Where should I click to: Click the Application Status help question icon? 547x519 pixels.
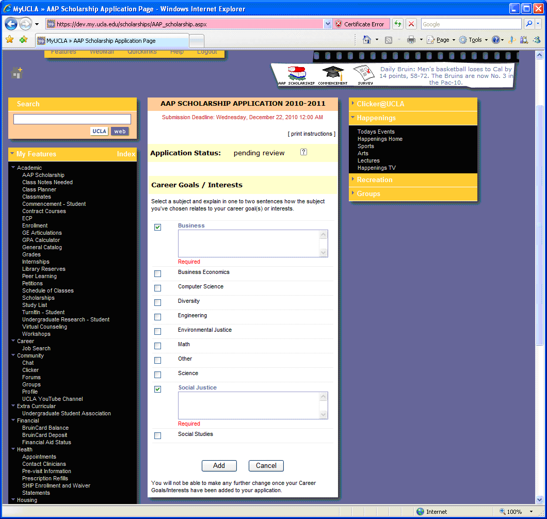303,152
